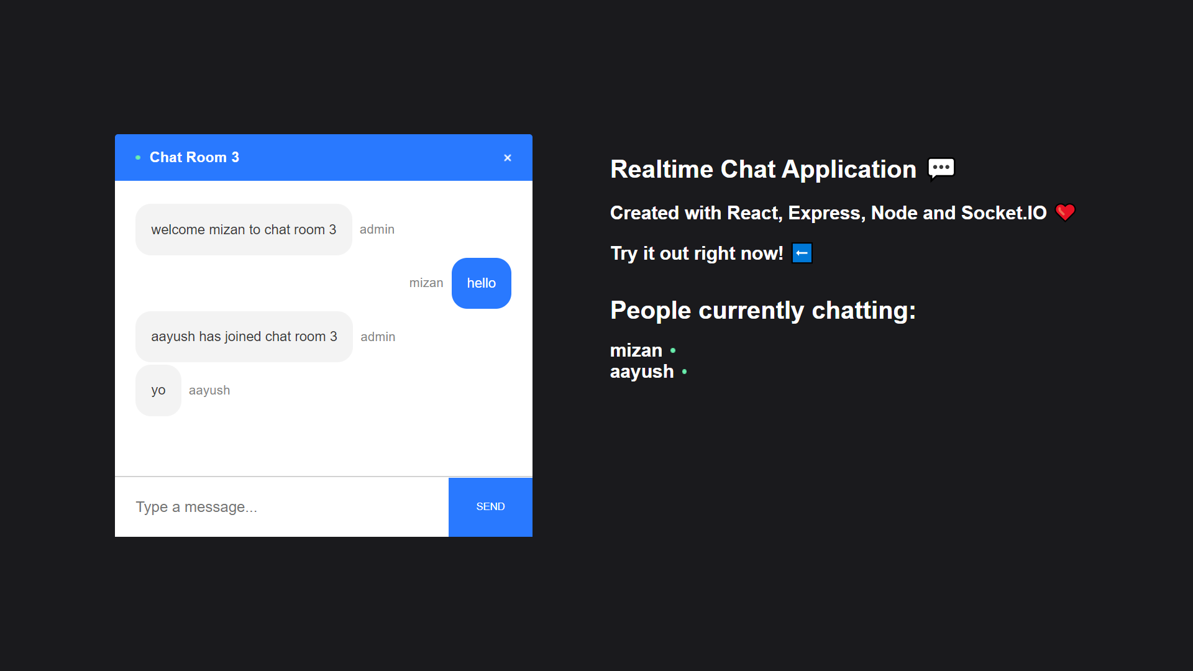Click the 'mizan' sender label beside hello
The image size is (1193, 671).
tap(426, 283)
